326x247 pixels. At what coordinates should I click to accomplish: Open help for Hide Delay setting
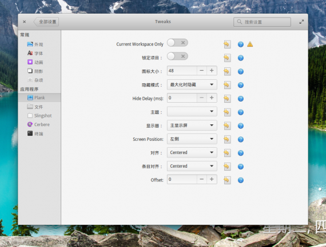[241, 99]
